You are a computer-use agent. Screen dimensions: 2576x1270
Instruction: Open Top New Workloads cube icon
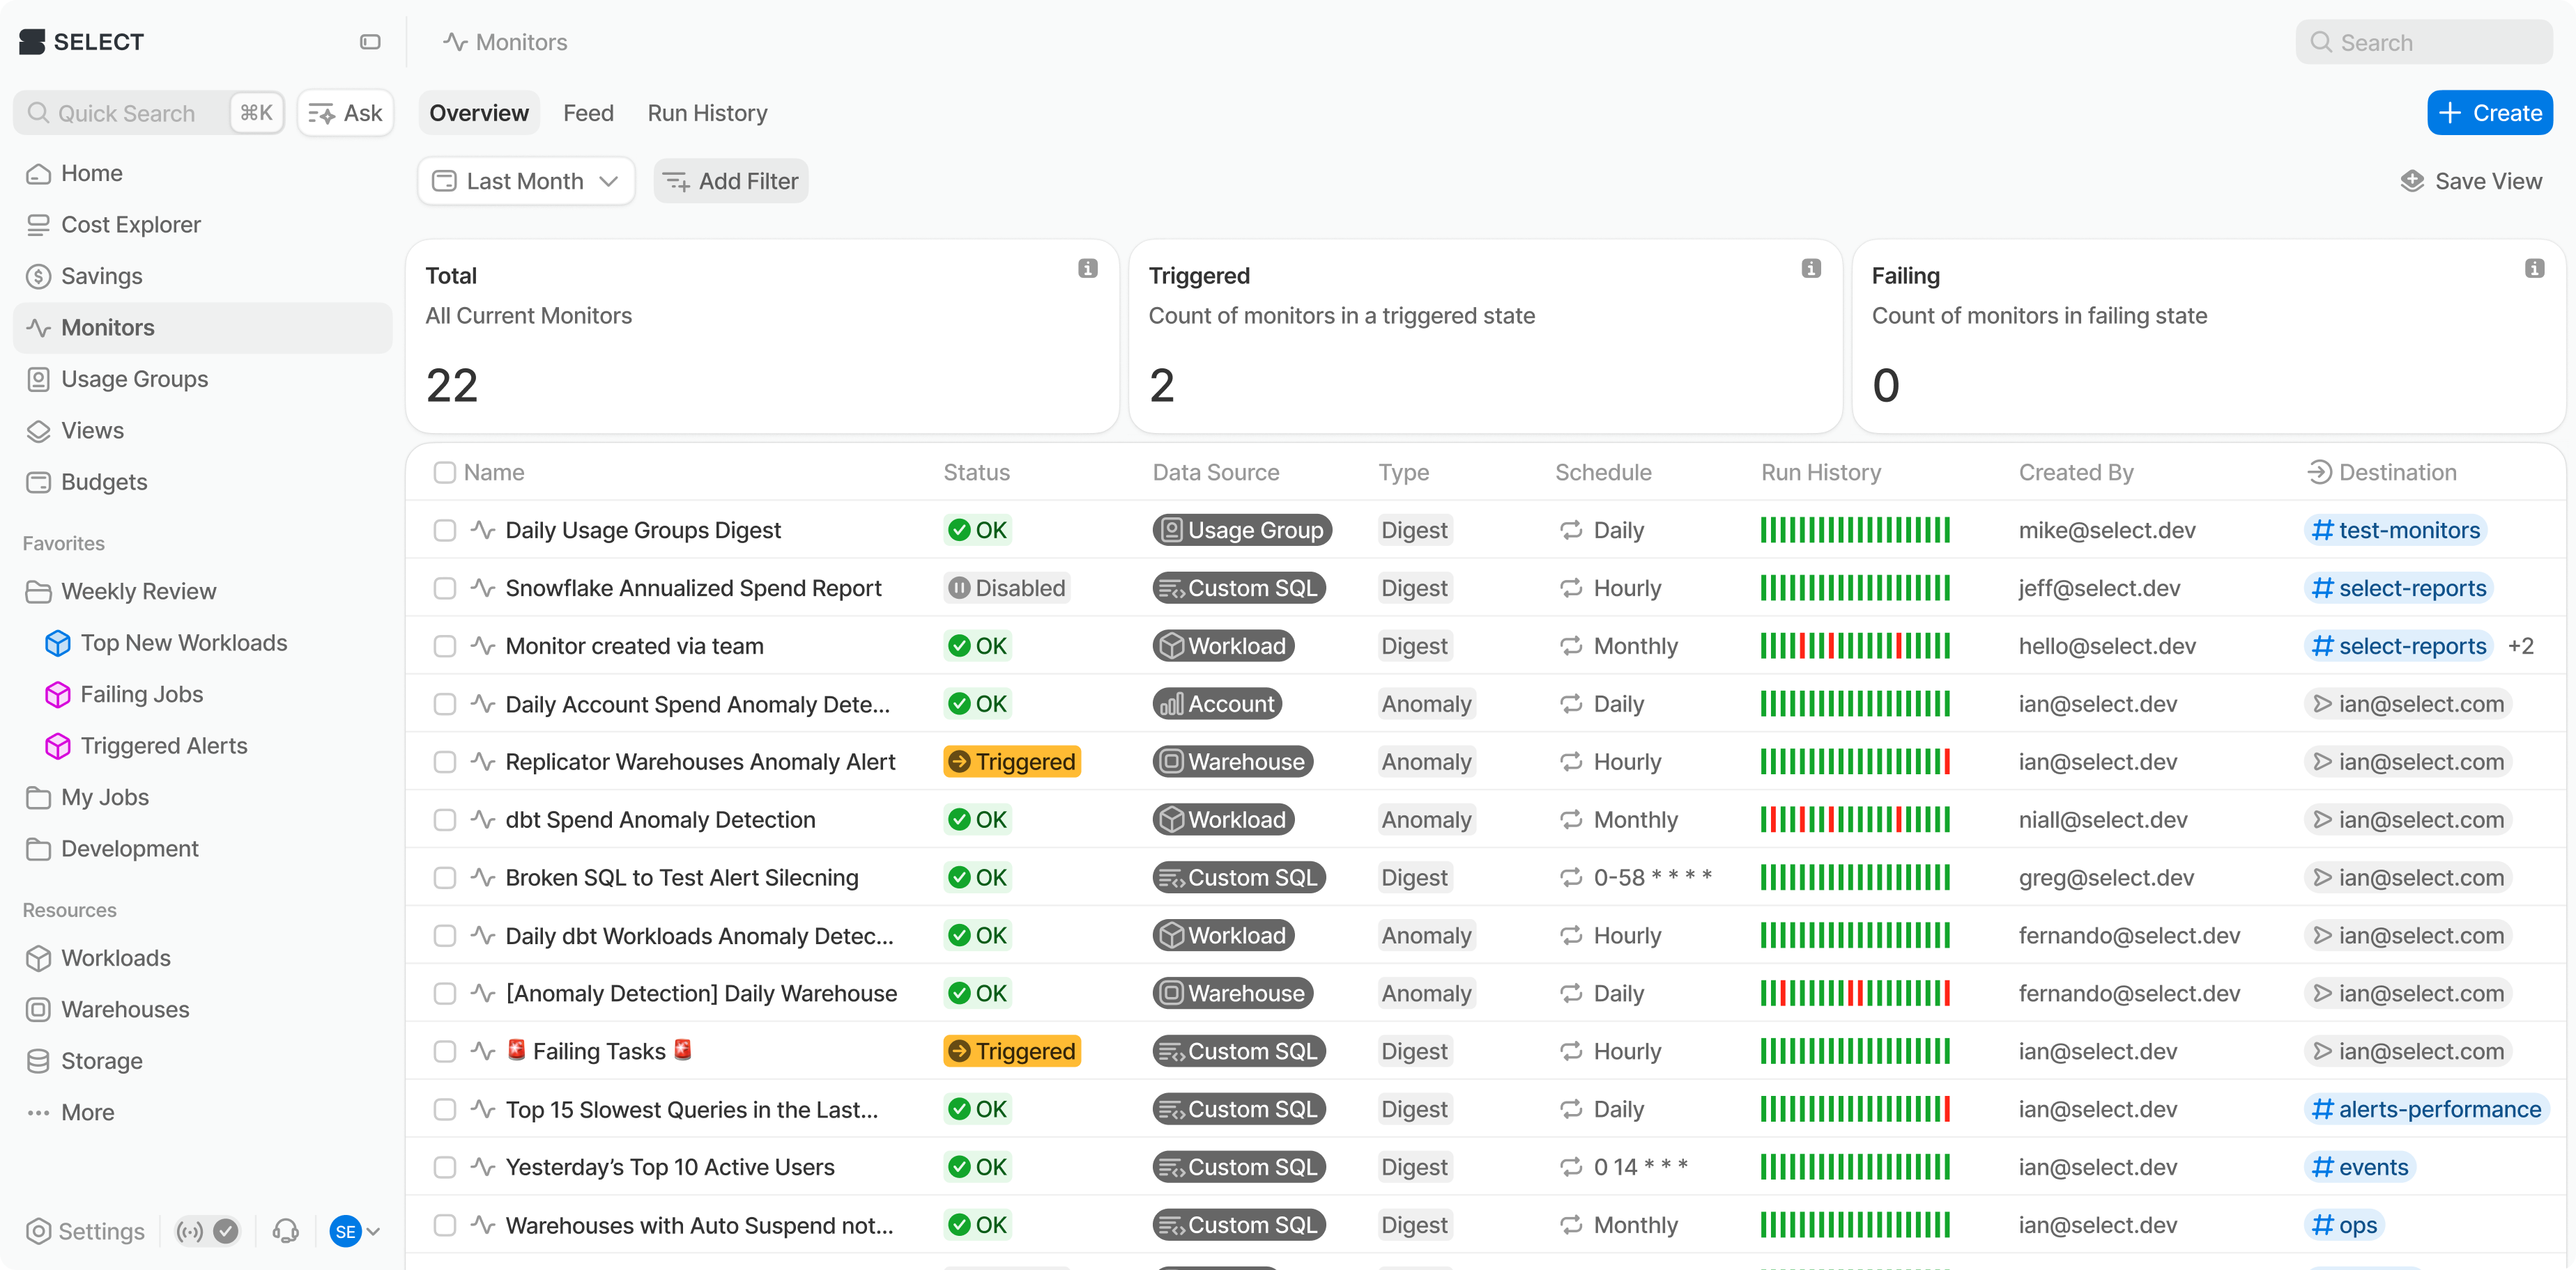click(x=58, y=643)
